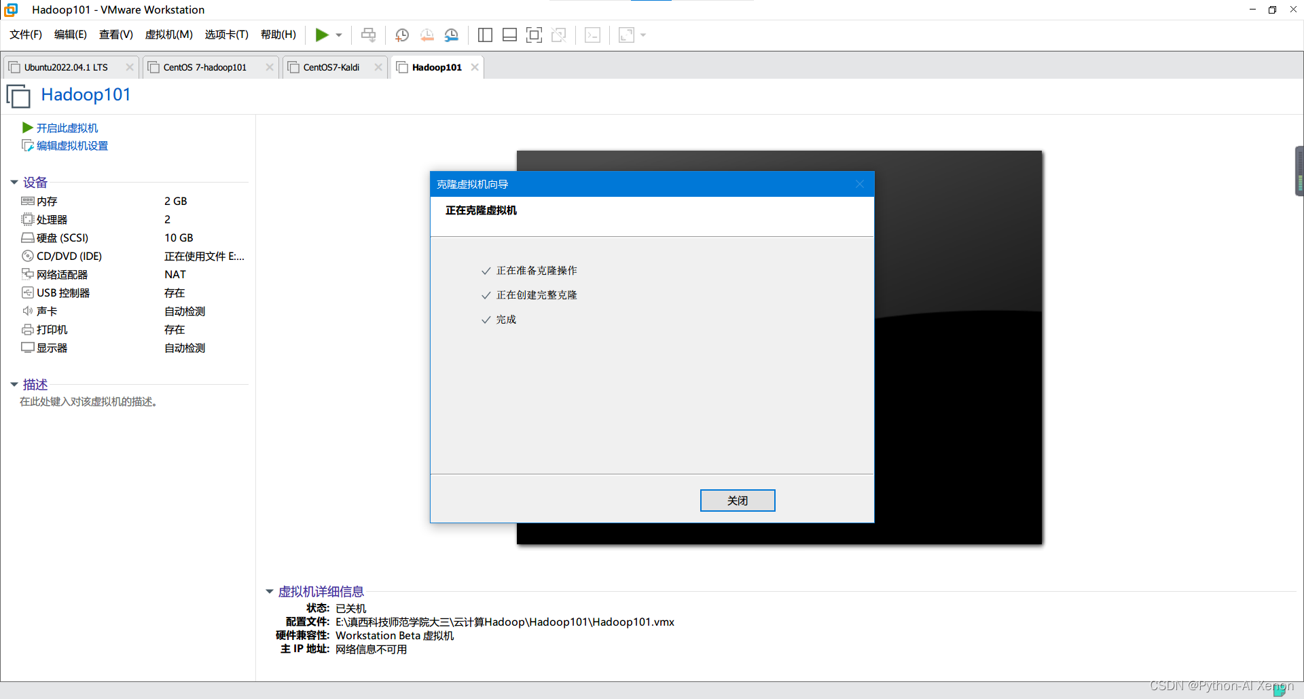Close the Ubuntu2022.04.1 LTS tab
This screenshot has width=1304, height=699.
(130, 67)
